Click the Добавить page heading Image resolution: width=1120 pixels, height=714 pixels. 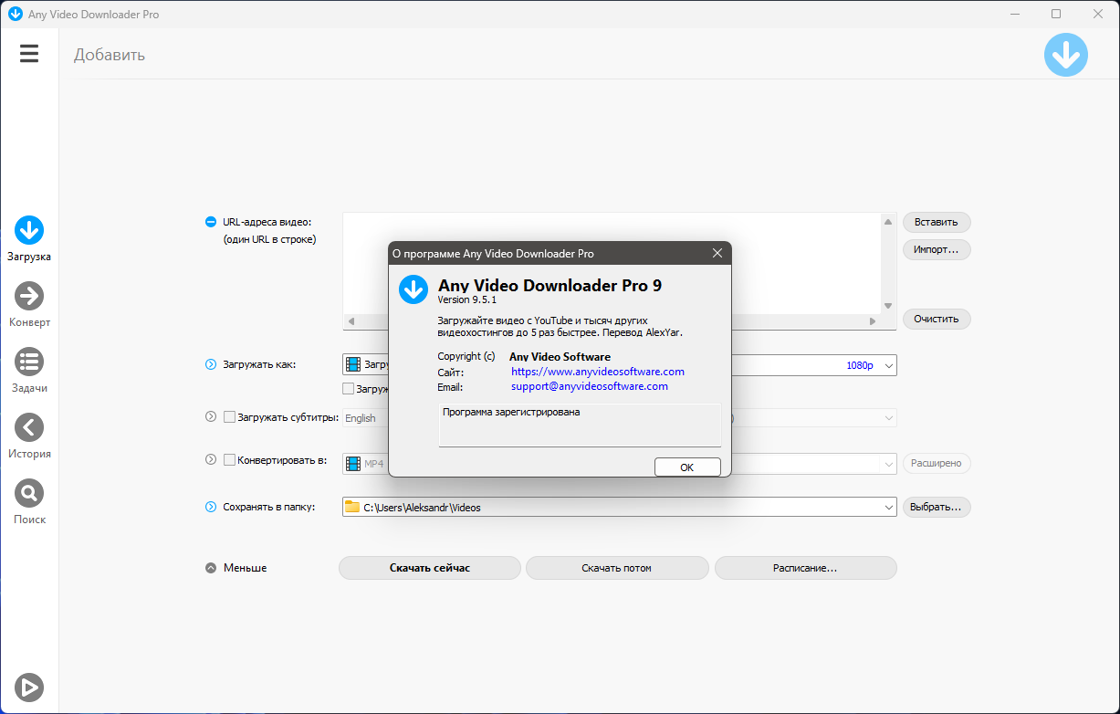point(110,55)
